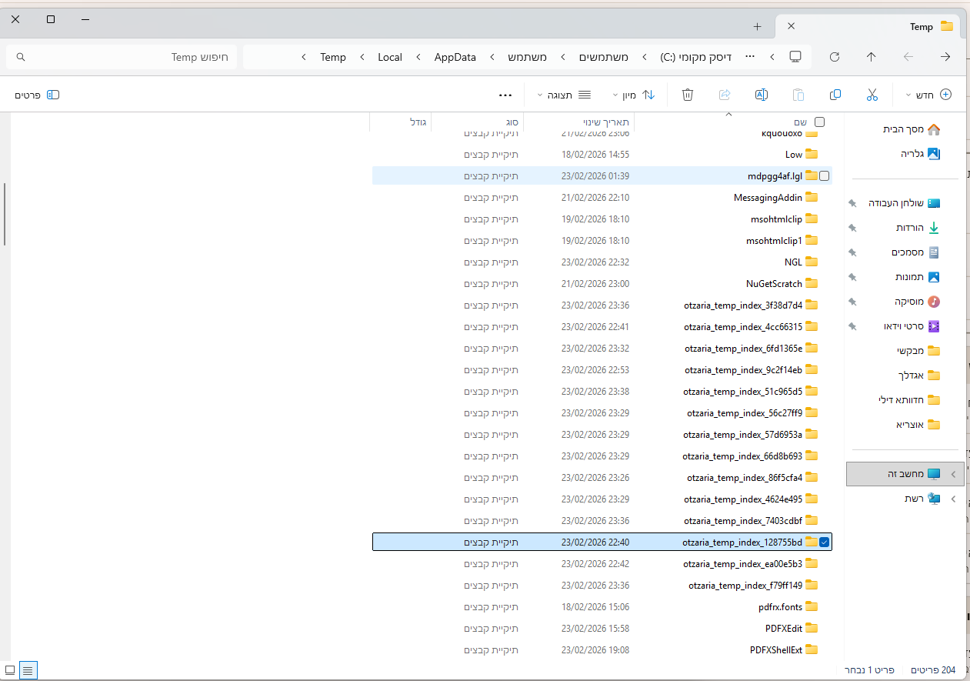
Task: Open the Sort (מיון) dropdown
Action: click(634, 95)
